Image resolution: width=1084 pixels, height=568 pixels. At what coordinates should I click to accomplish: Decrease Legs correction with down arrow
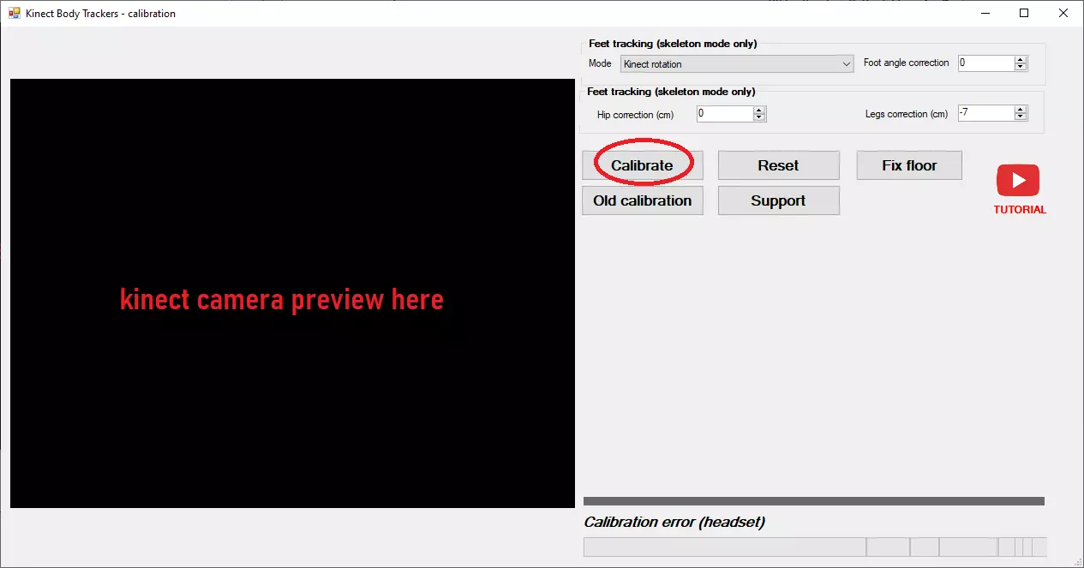[1021, 117]
